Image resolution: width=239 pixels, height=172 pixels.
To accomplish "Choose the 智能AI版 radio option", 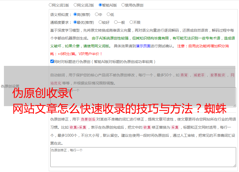I will pyautogui.click(x=100, y=5).
